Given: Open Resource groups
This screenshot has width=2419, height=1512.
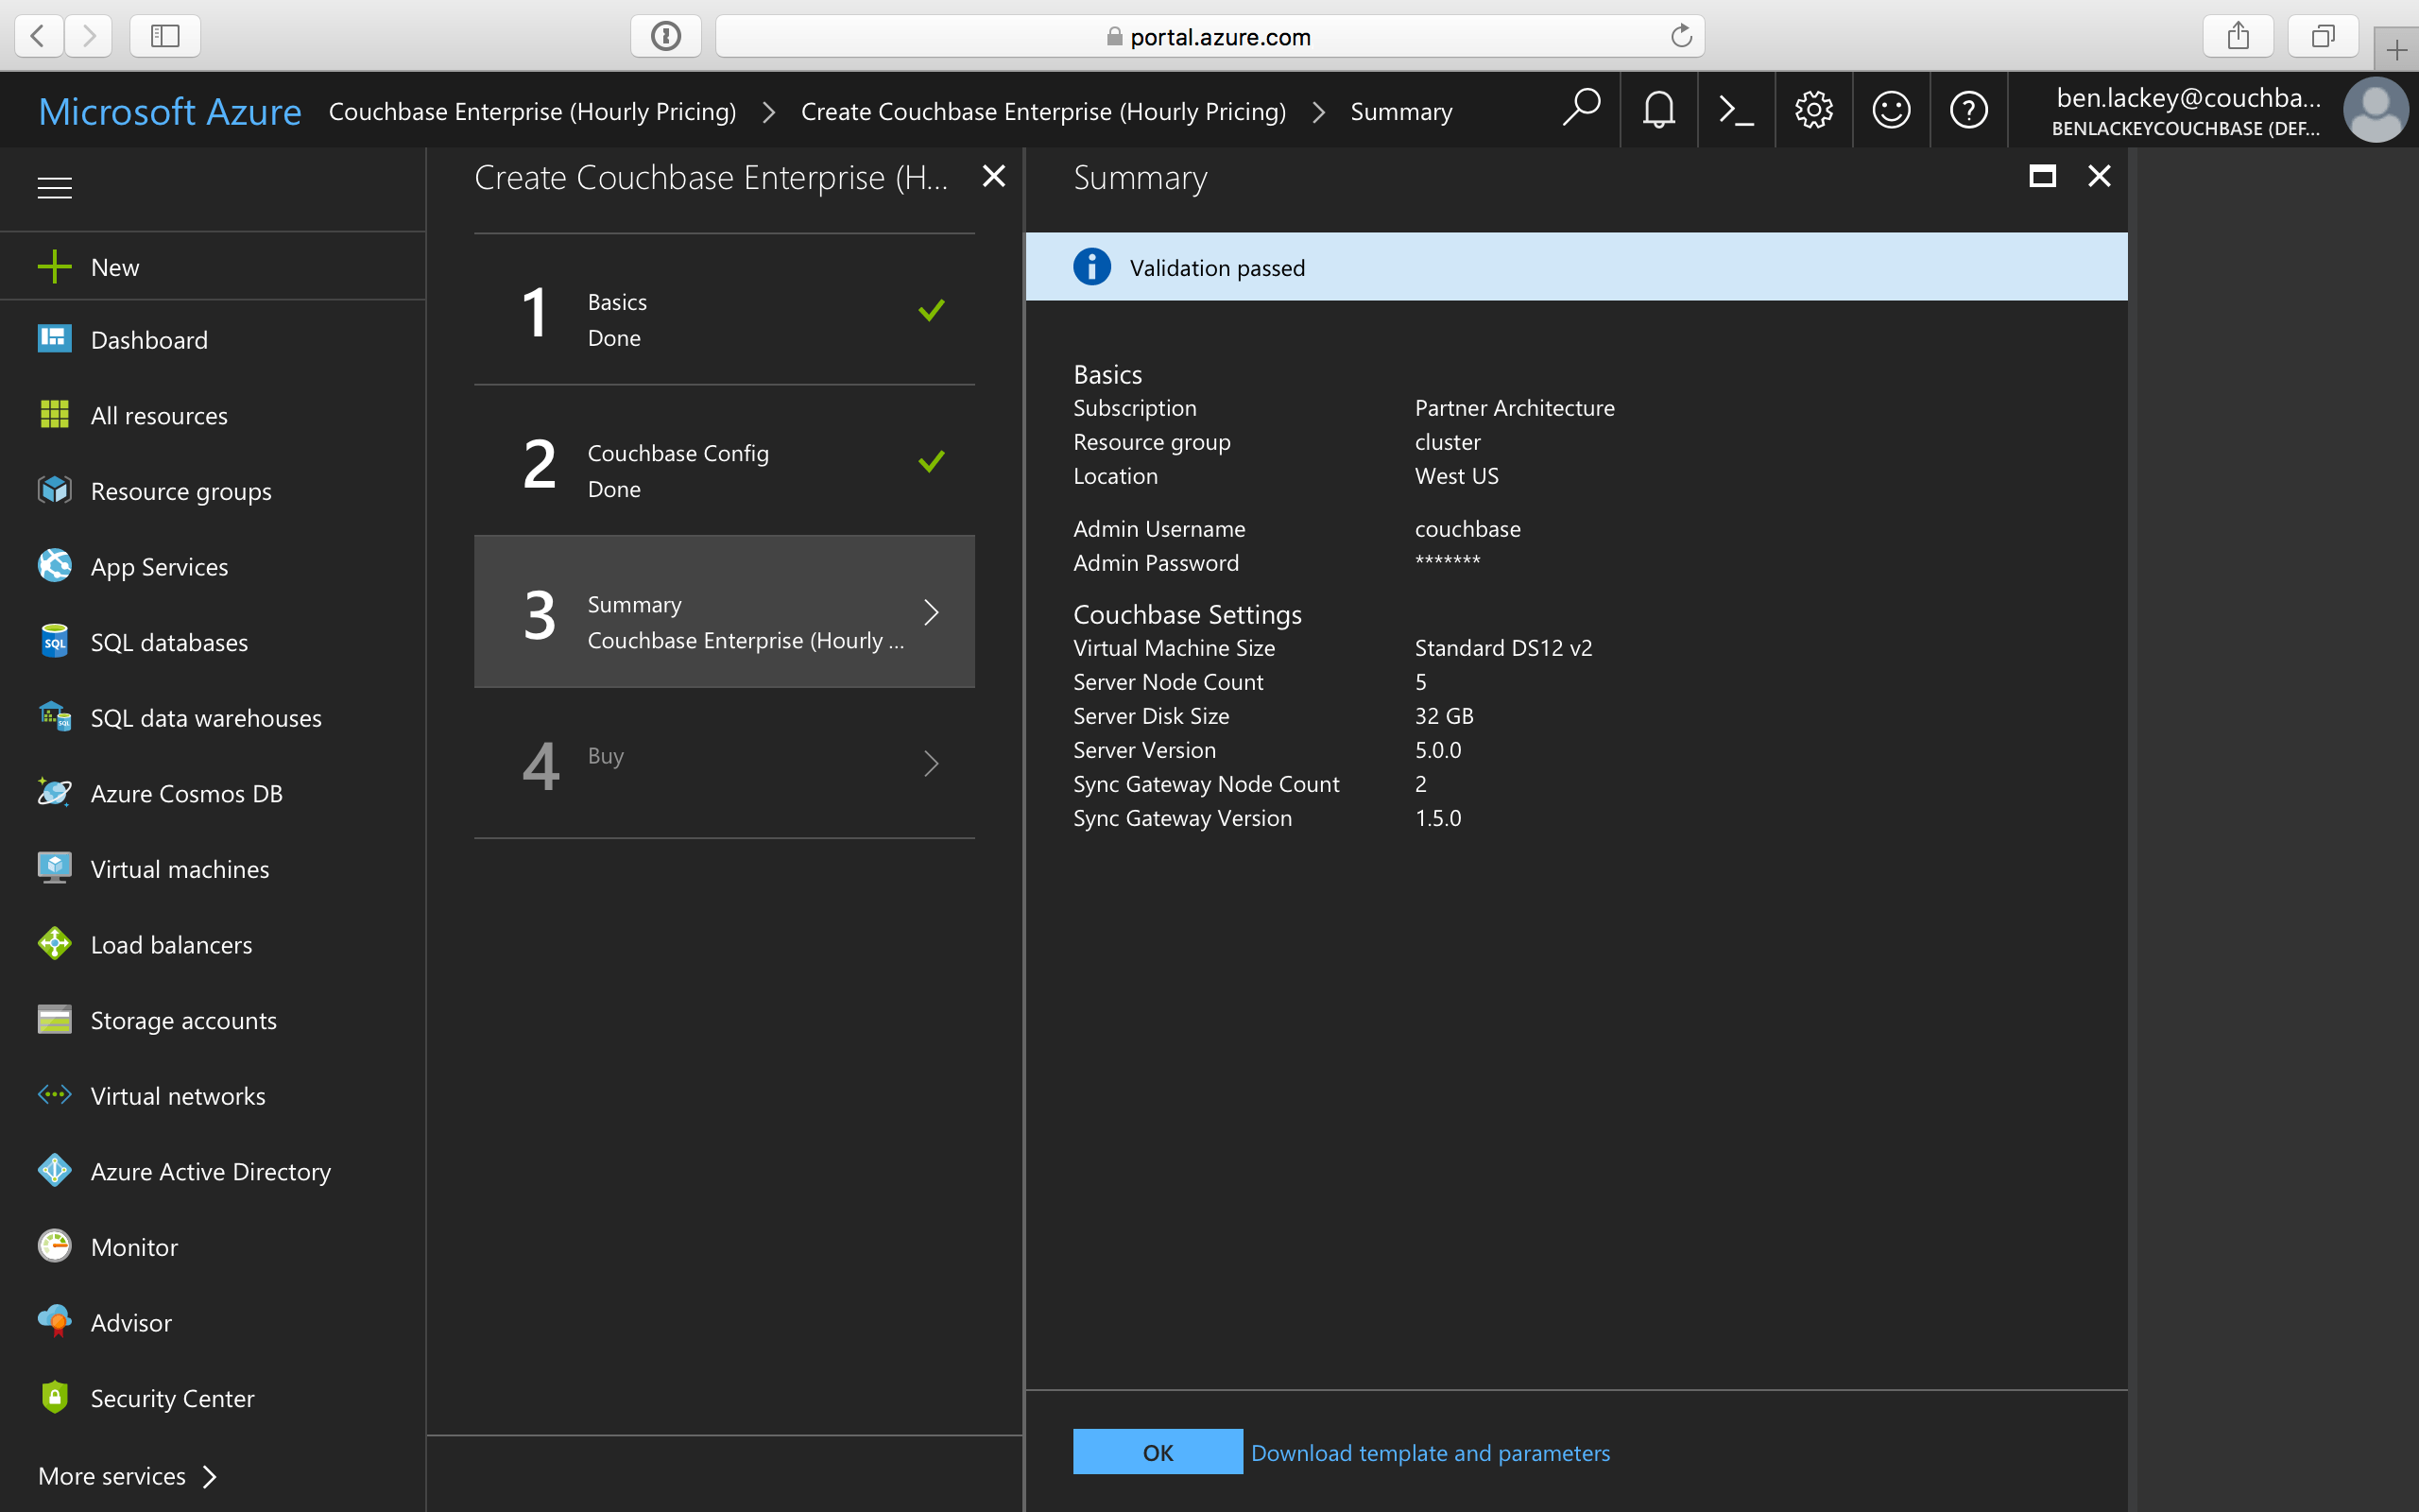Looking at the screenshot, I should pos(180,491).
